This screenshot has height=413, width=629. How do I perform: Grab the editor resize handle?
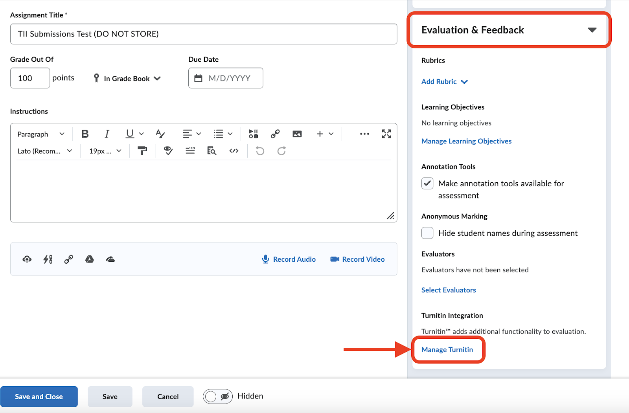point(390,216)
